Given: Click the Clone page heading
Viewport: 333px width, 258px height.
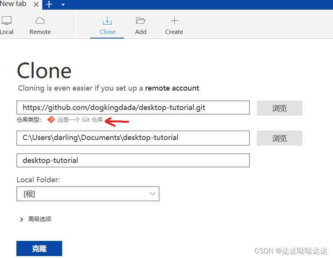Looking at the screenshot, I should click(x=44, y=71).
